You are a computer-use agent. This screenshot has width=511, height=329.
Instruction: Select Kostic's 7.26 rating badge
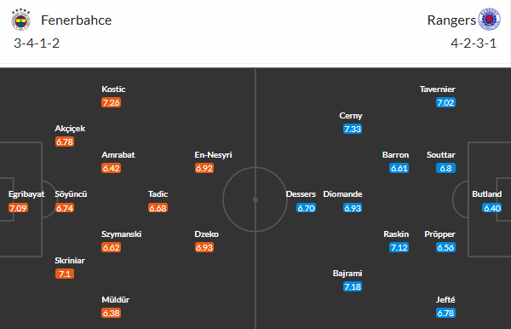111,103
